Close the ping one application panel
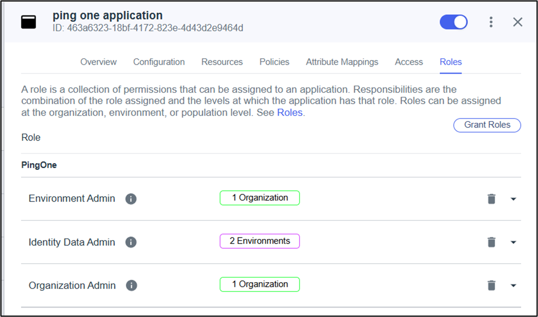 point(517,22)
